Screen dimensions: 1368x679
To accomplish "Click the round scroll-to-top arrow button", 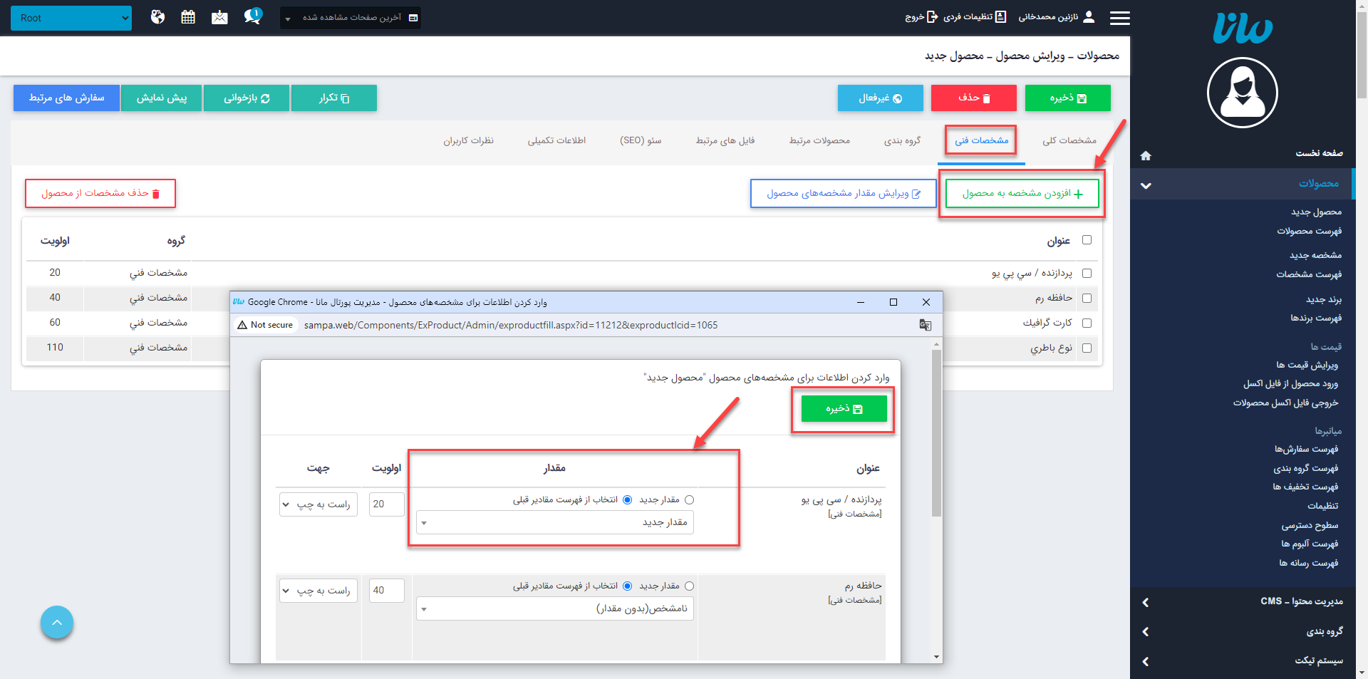I will pos(57,623).
